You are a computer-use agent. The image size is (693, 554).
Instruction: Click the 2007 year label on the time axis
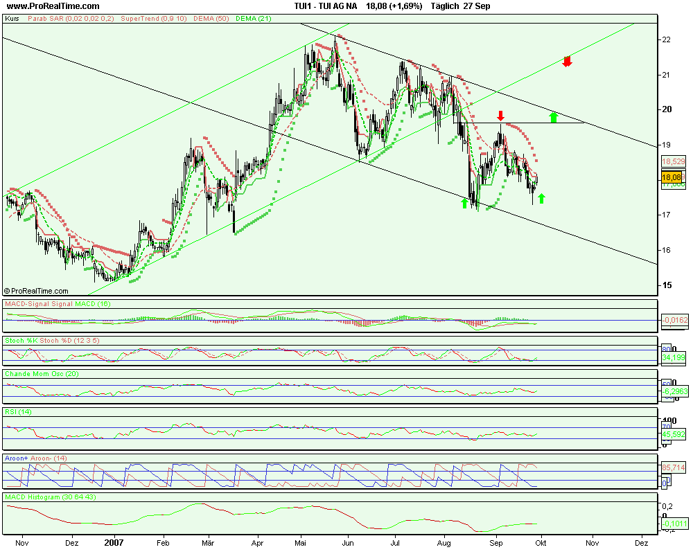click(114, 543)
